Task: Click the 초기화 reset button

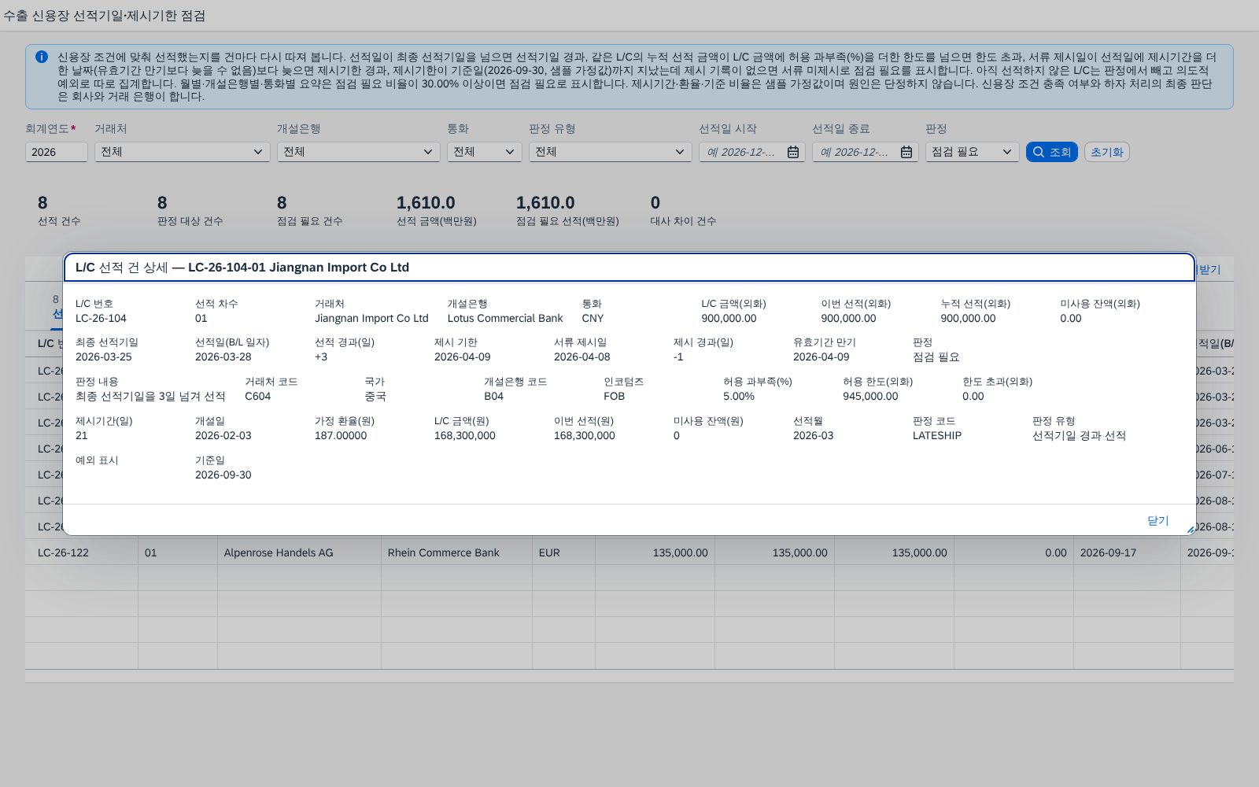Action: [x=1106, y=152]
